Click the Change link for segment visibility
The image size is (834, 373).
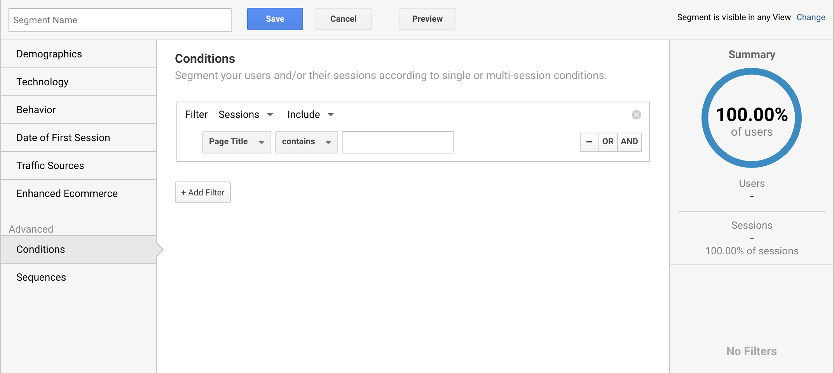(811, 17)
